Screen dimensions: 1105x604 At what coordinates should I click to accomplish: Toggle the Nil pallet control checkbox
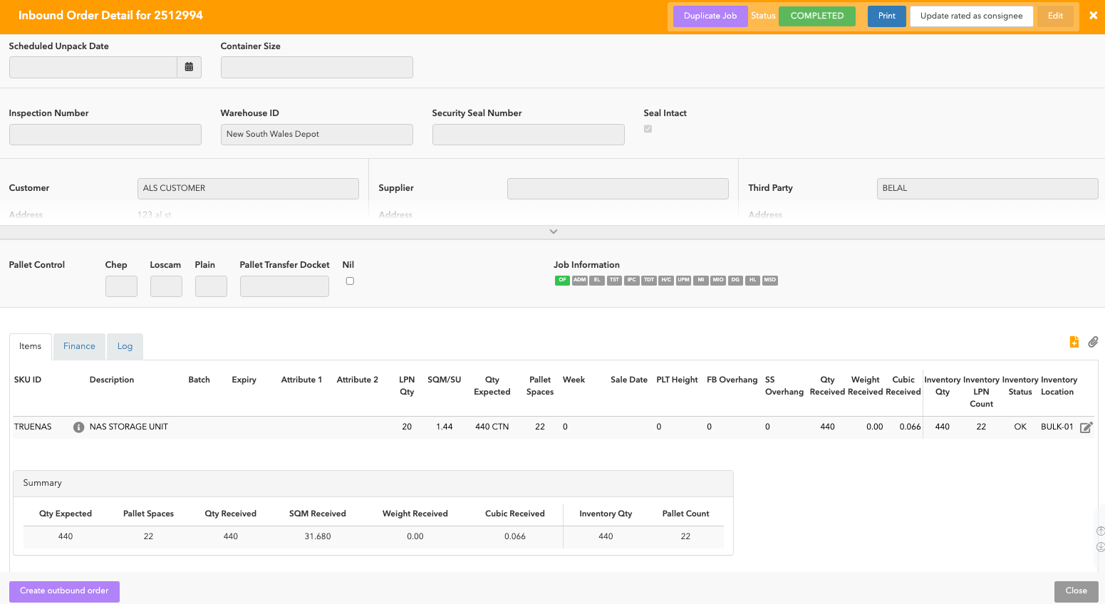[350, 281]
